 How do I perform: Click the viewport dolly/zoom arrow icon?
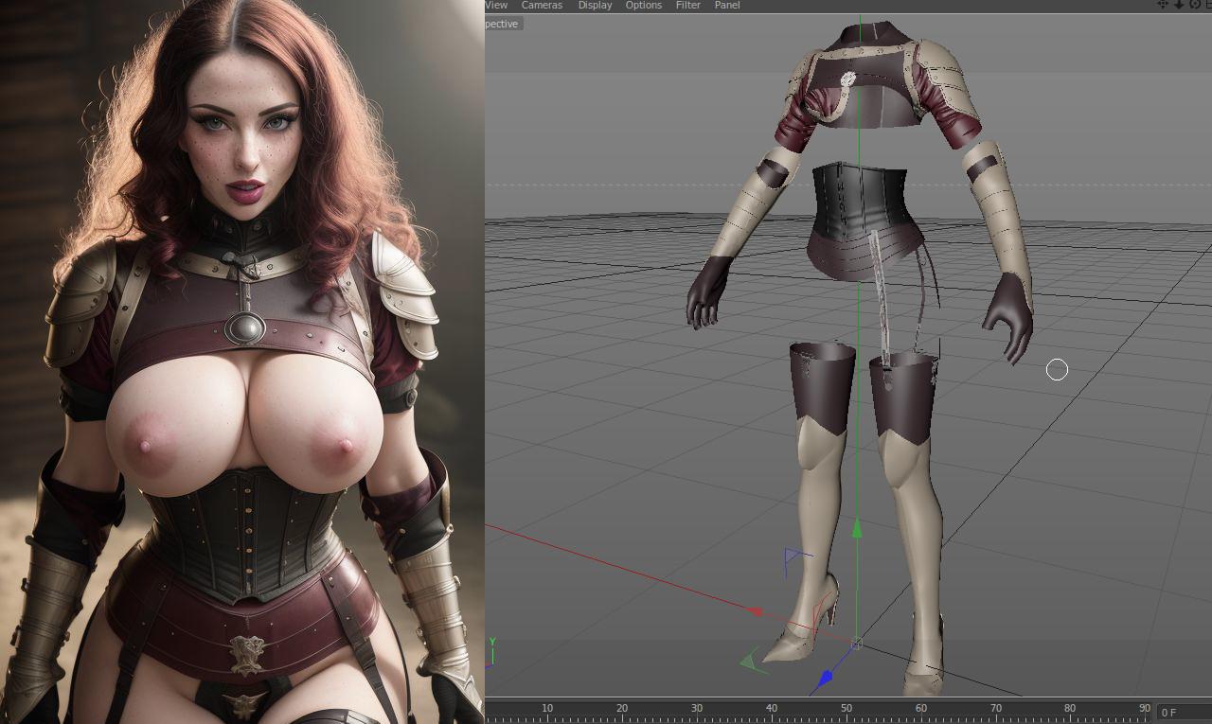pos(1179,5)
